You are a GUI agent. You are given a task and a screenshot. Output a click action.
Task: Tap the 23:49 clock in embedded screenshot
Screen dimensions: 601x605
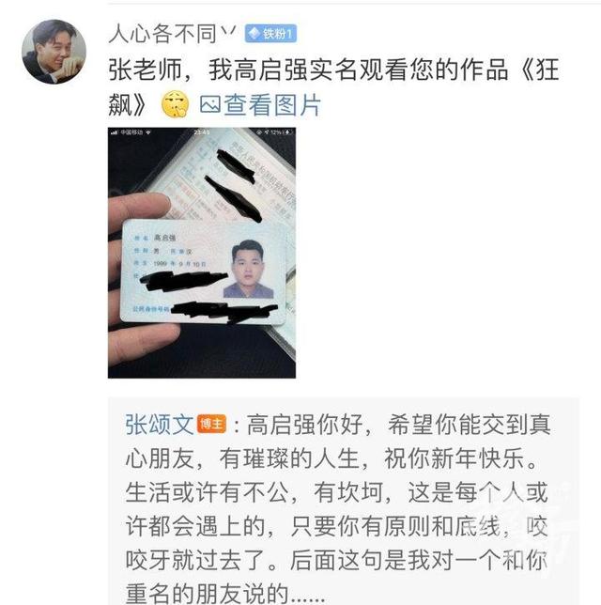202,132
